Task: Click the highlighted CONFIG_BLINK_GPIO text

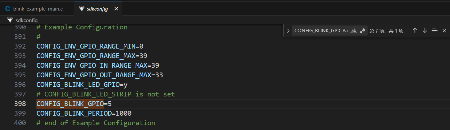Action: 70,104
